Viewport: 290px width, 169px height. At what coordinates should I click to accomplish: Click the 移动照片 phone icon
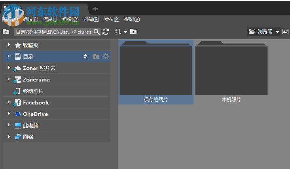[x=17, y=91]
